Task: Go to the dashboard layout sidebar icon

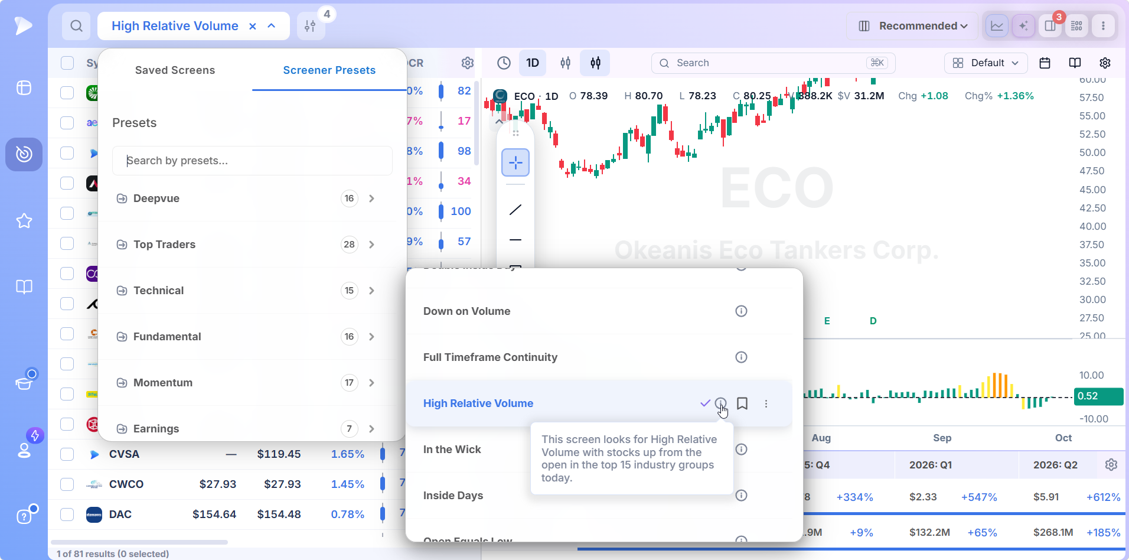Action: [24, 88]
